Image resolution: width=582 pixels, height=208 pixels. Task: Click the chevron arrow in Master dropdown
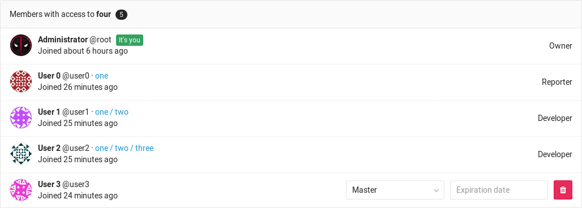point(436,190)
